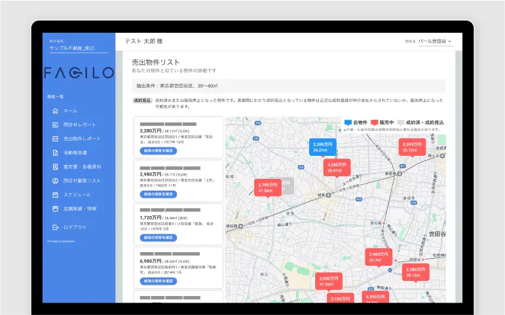Select the red 2,399万円 map pin
Screen dimensions: 505x315
click(x=412, y=147)
